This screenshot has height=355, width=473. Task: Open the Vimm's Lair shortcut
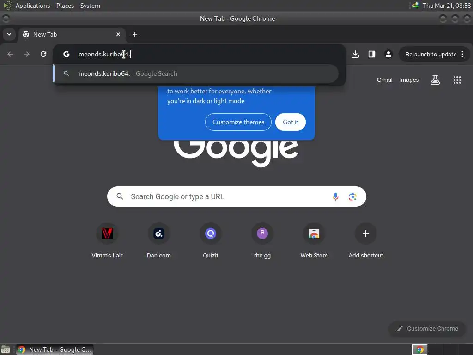(107, 240)
